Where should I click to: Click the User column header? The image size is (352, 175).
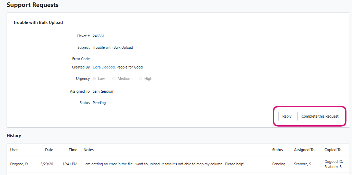click(x=14, y=150)
